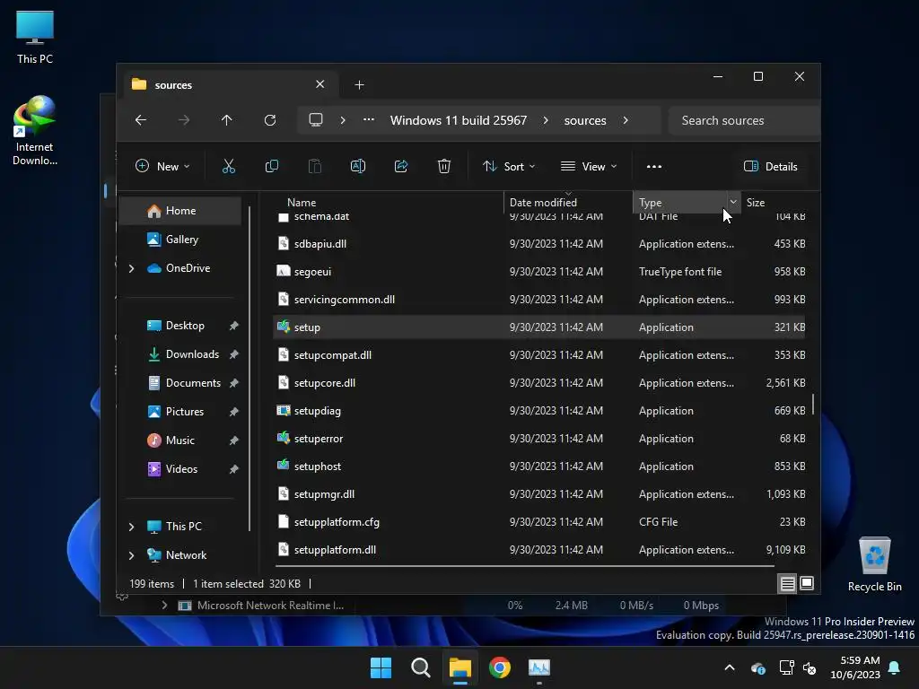Select the segoeui font file

coord(538,272)
